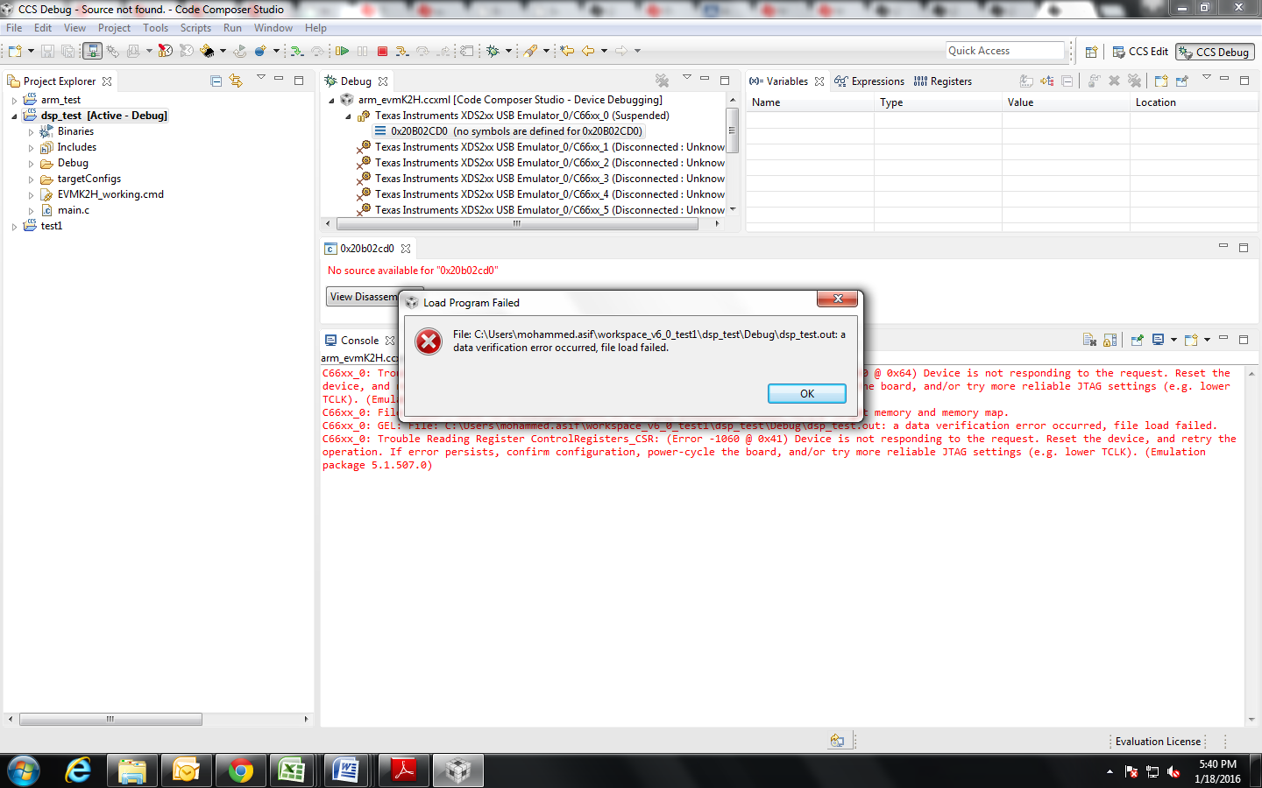This screenshot has height=788, width=1262.
Task: Expand the Binaries folder node
Action: (31, 132)
